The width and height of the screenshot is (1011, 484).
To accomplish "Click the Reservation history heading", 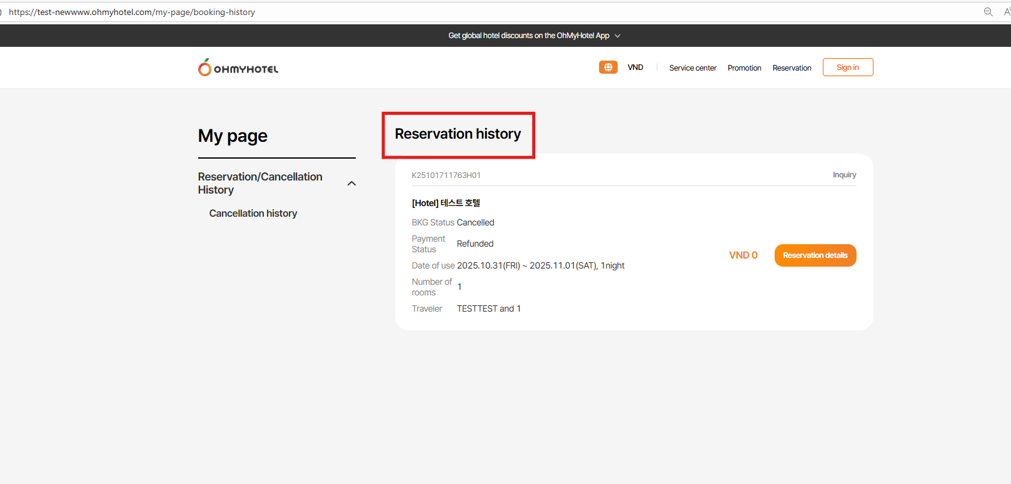I will tap(458, 134).
